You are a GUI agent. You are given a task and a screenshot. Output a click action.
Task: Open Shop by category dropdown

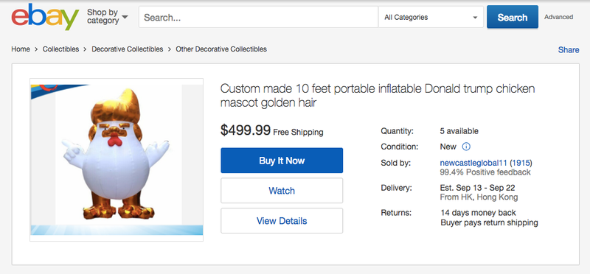107,16
